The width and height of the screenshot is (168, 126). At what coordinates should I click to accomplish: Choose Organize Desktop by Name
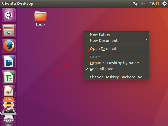point(116,63)
